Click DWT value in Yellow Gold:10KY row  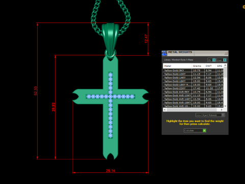[x=208, y=74]
